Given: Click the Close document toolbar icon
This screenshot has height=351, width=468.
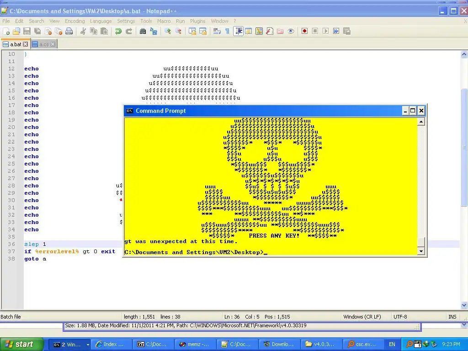Looking at the screenshot, I should click(x=48, y=31).
